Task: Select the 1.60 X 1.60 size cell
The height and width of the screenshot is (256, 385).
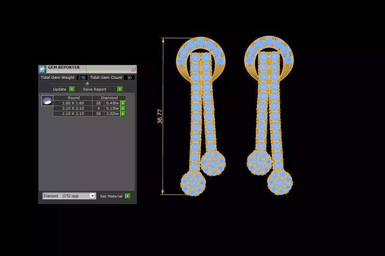Action: (x=73, y=103)
